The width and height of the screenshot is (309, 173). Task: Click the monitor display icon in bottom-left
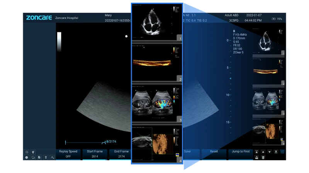tap(33, 157)
